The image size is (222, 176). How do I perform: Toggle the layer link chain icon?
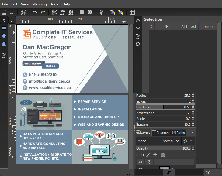tap(149, 162)
